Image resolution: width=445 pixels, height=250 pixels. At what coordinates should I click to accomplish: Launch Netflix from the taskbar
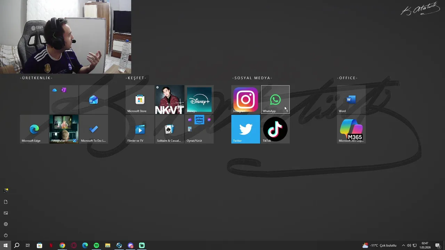(x=51, y=245)
